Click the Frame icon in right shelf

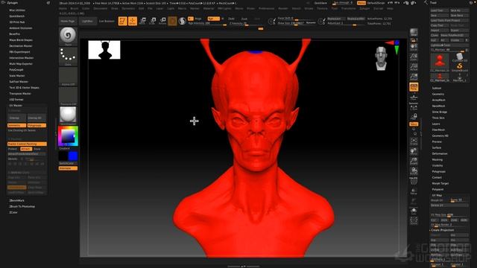pos(414,141)
